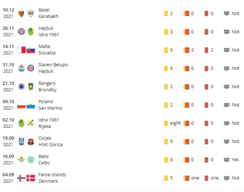The image size is (244, 192).
Task: Click the Malta flag icon
Action: click(21, 50)
